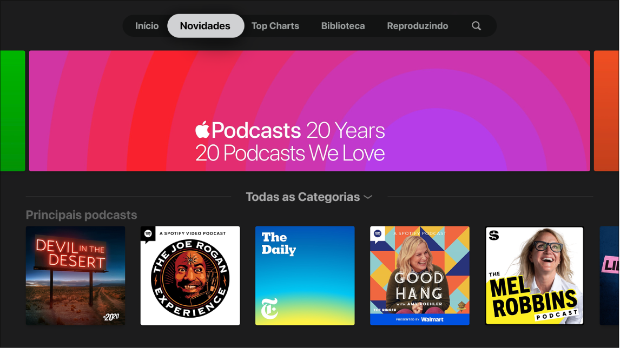Open The Daily podcast
This screenshot has height=348, width=620.
coord(305,276)
